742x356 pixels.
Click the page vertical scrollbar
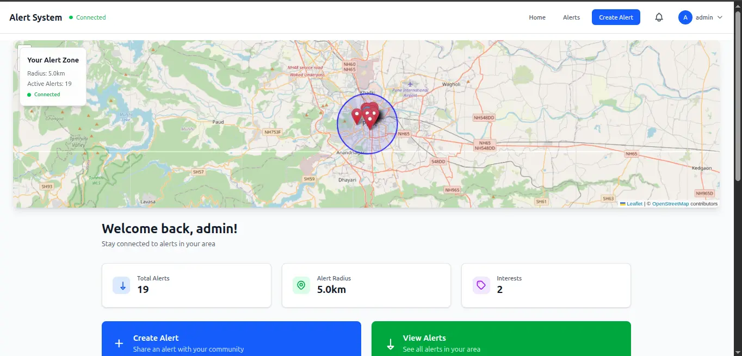pos(738,98)
